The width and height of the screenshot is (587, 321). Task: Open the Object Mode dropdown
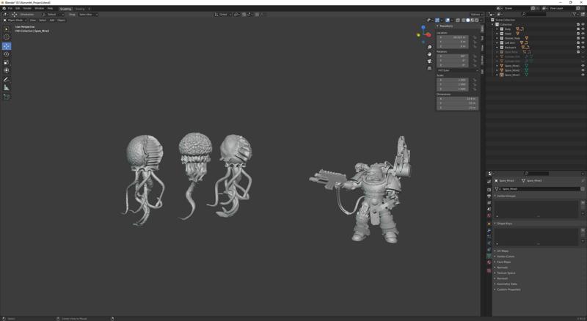15,20
